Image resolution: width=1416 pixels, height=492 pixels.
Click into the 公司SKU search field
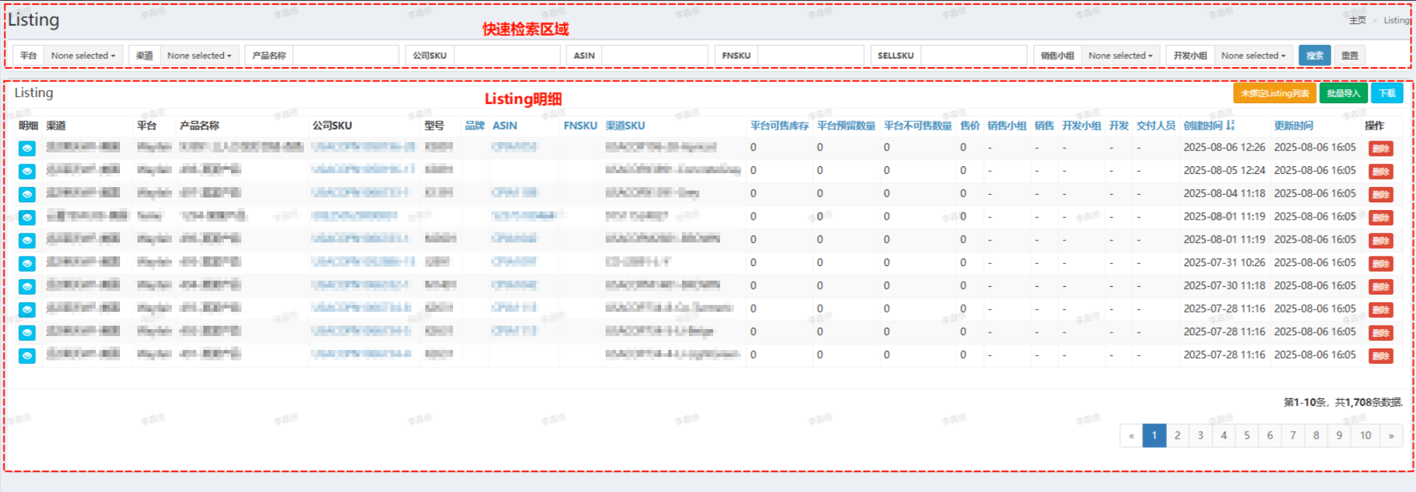point(507,55)
